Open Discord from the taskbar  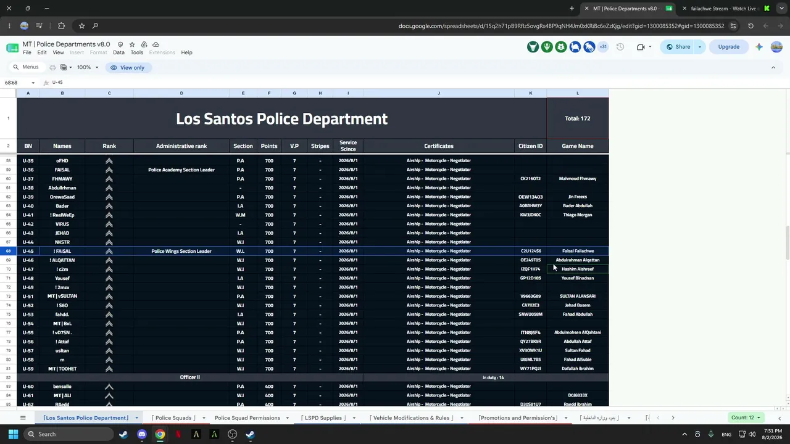point(142,434)
